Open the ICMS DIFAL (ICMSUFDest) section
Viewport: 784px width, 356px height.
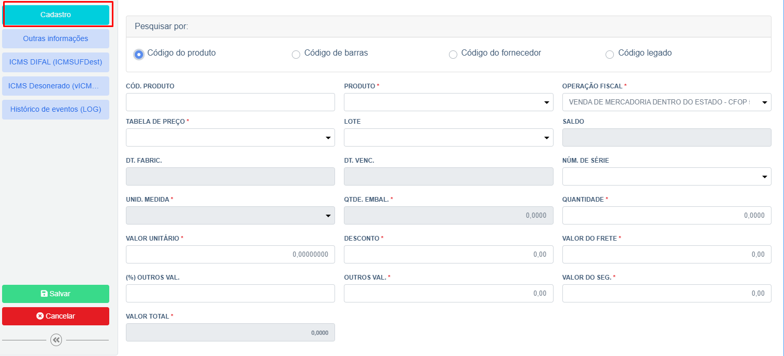(56, 62)
